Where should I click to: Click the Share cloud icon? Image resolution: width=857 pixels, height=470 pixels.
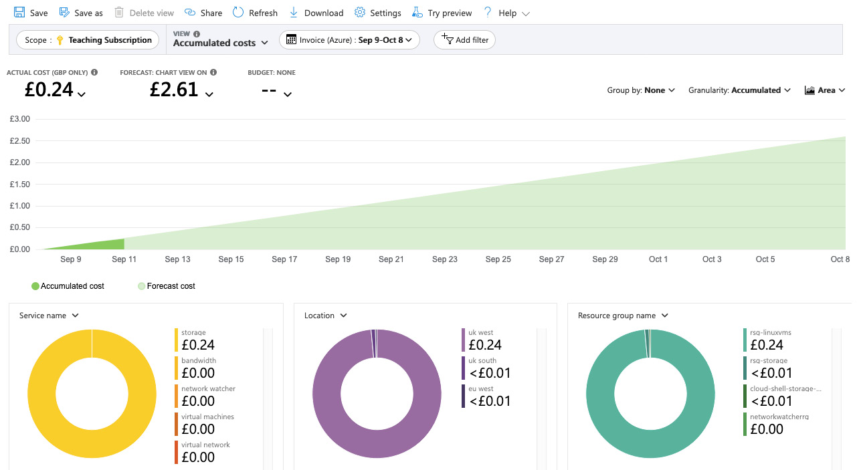[x=190, y=13]
